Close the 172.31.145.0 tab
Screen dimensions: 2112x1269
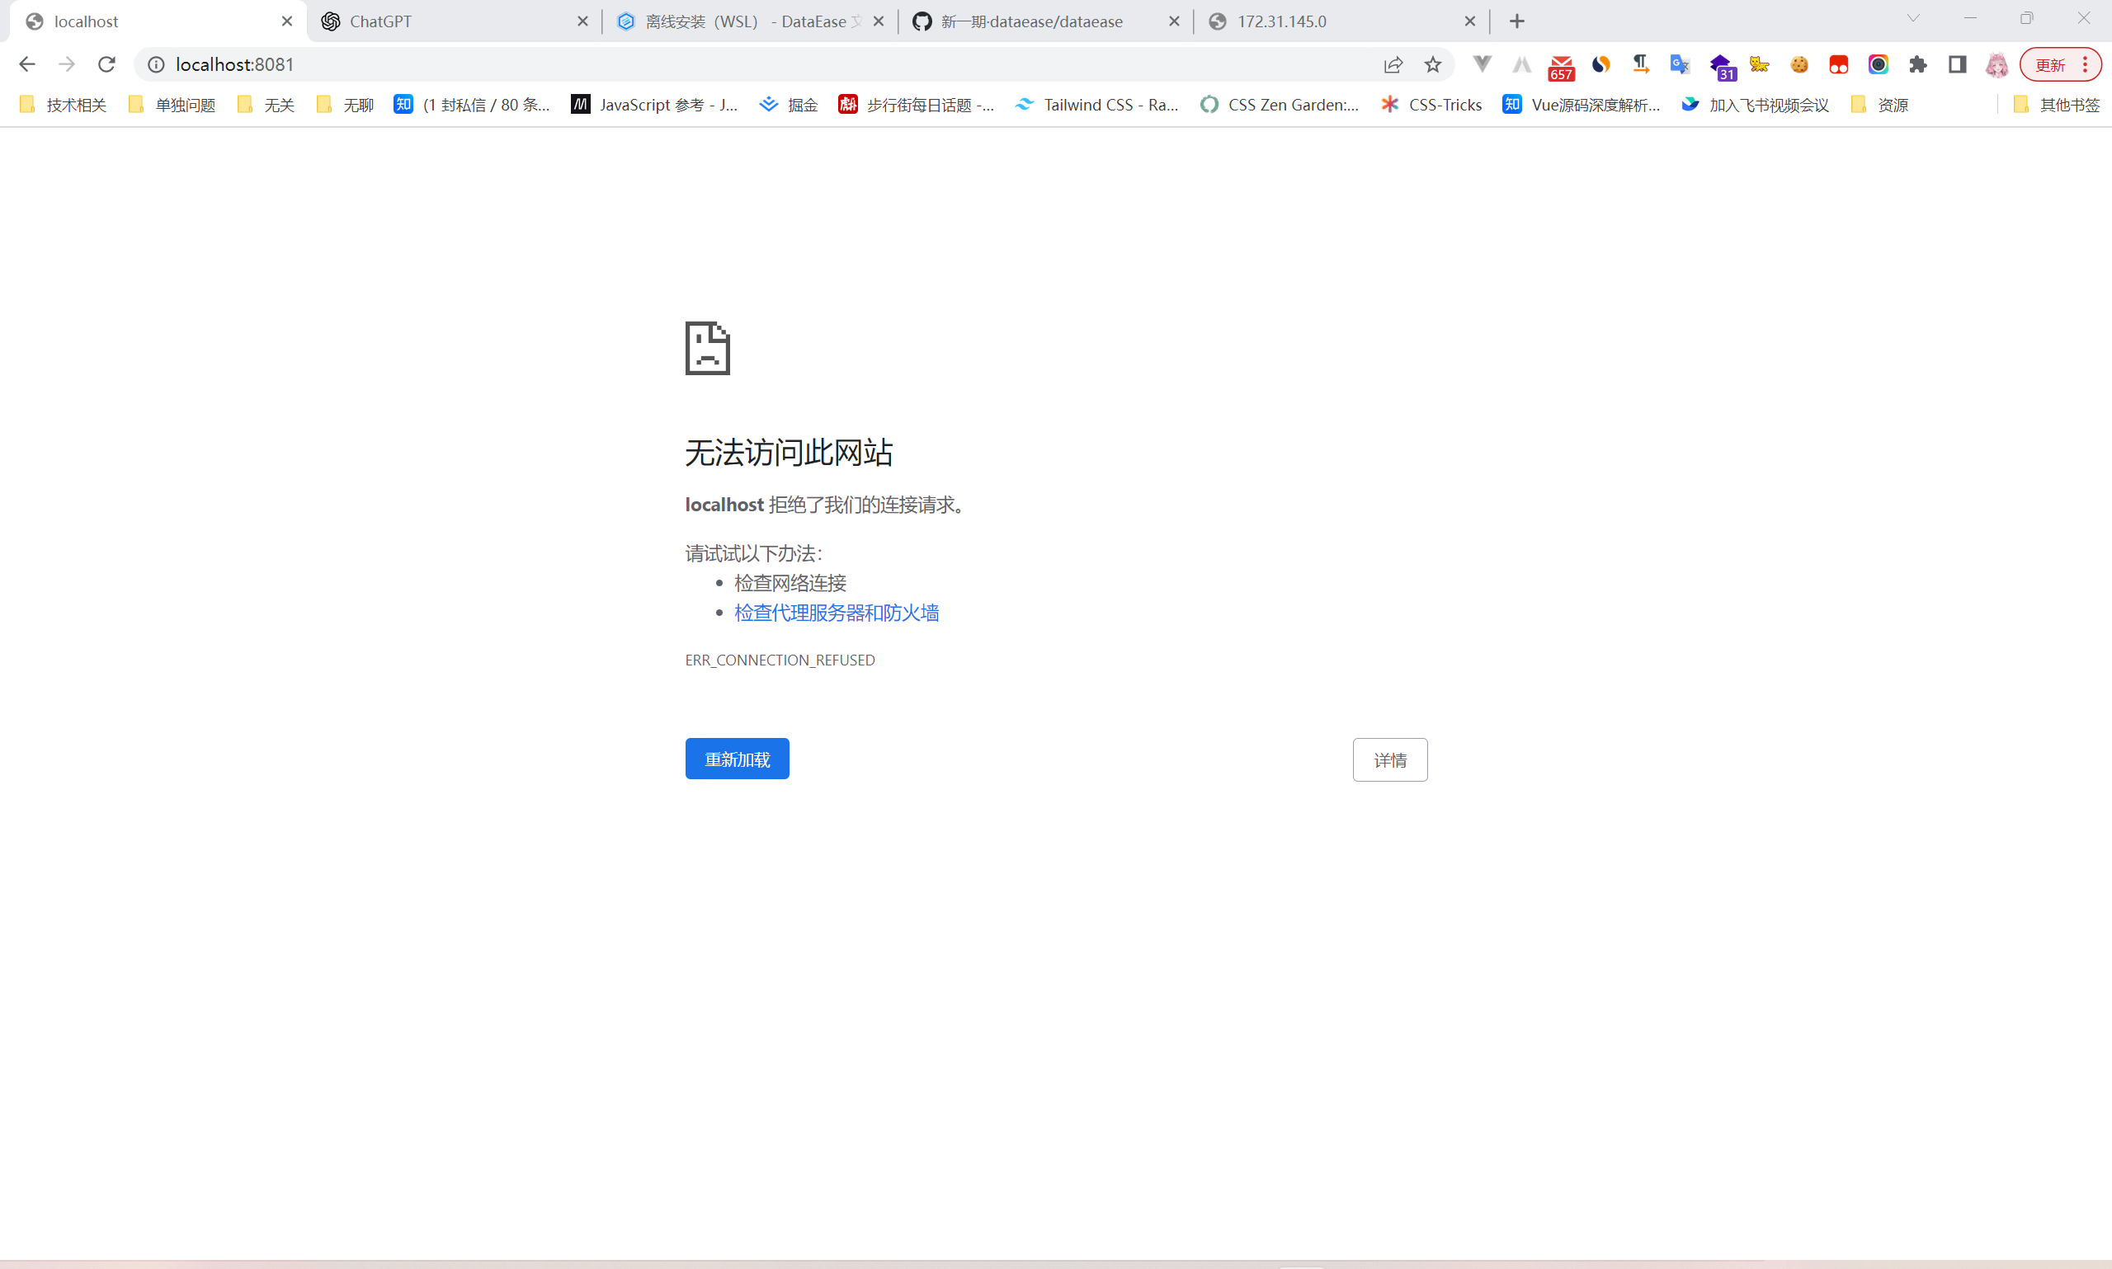click(x=1469, y=21)
